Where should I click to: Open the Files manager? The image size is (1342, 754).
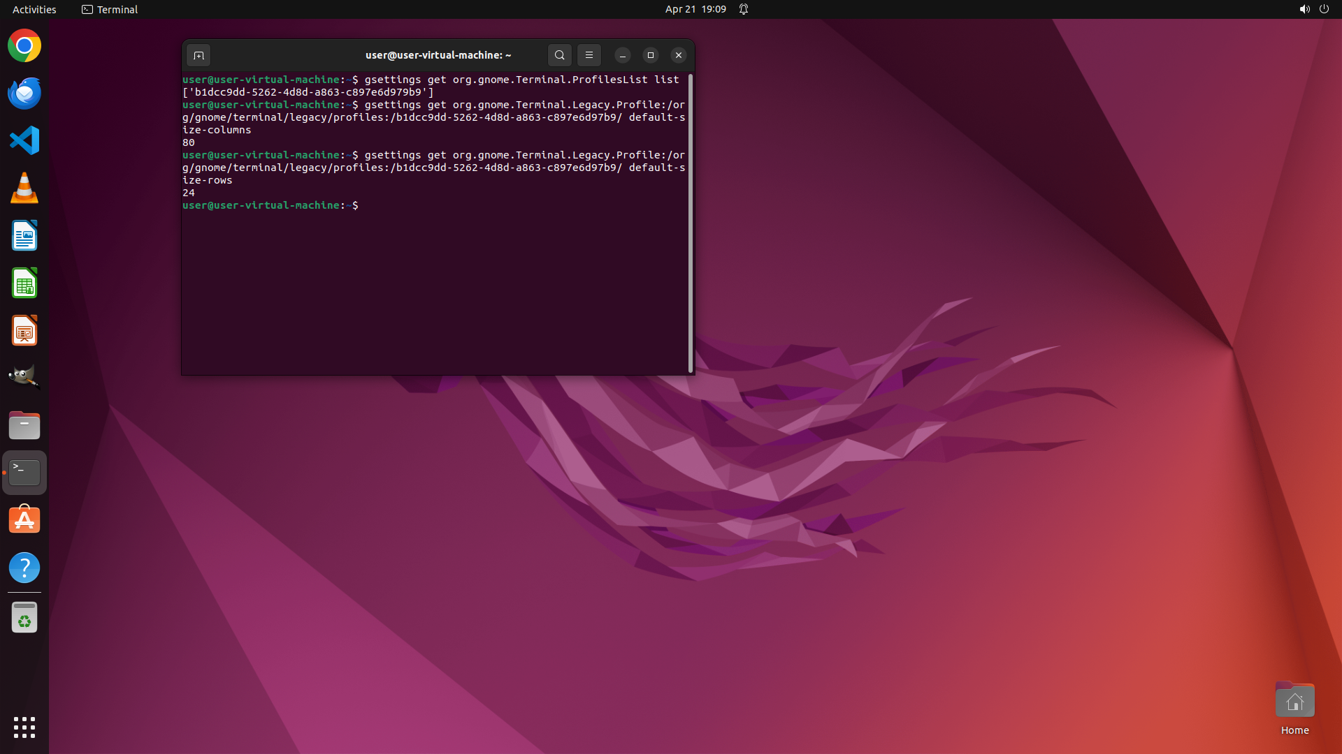tap(24, 425)
